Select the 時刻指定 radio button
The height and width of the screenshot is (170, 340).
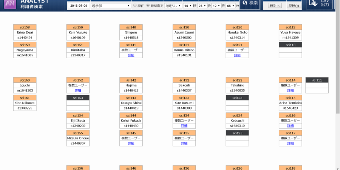click(148, 6)
